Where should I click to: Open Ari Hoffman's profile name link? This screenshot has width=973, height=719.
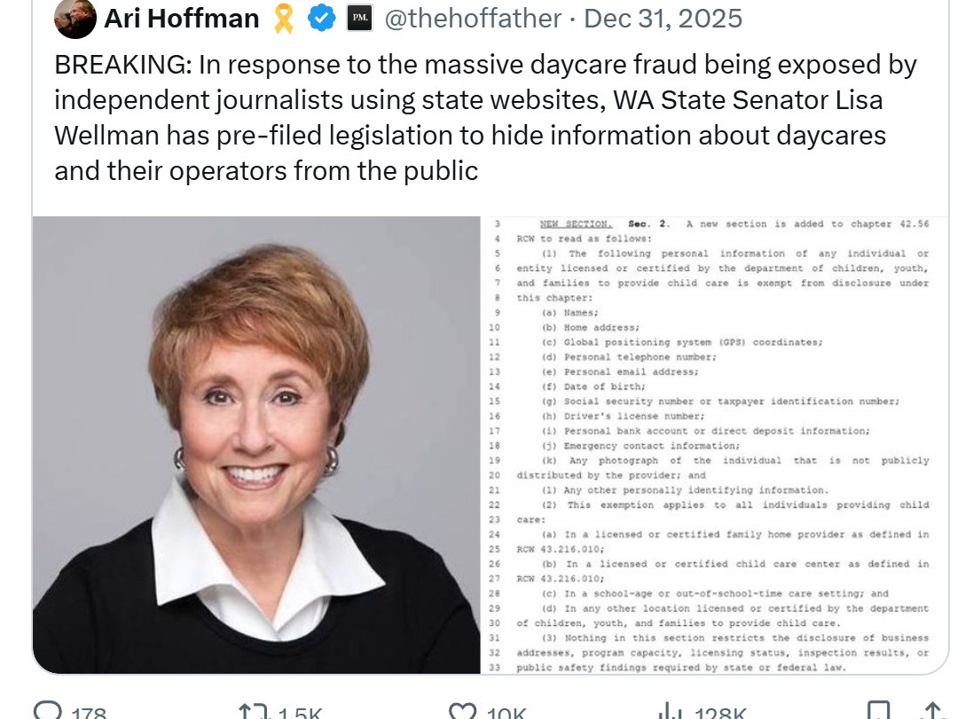click(x=182, y=19)
